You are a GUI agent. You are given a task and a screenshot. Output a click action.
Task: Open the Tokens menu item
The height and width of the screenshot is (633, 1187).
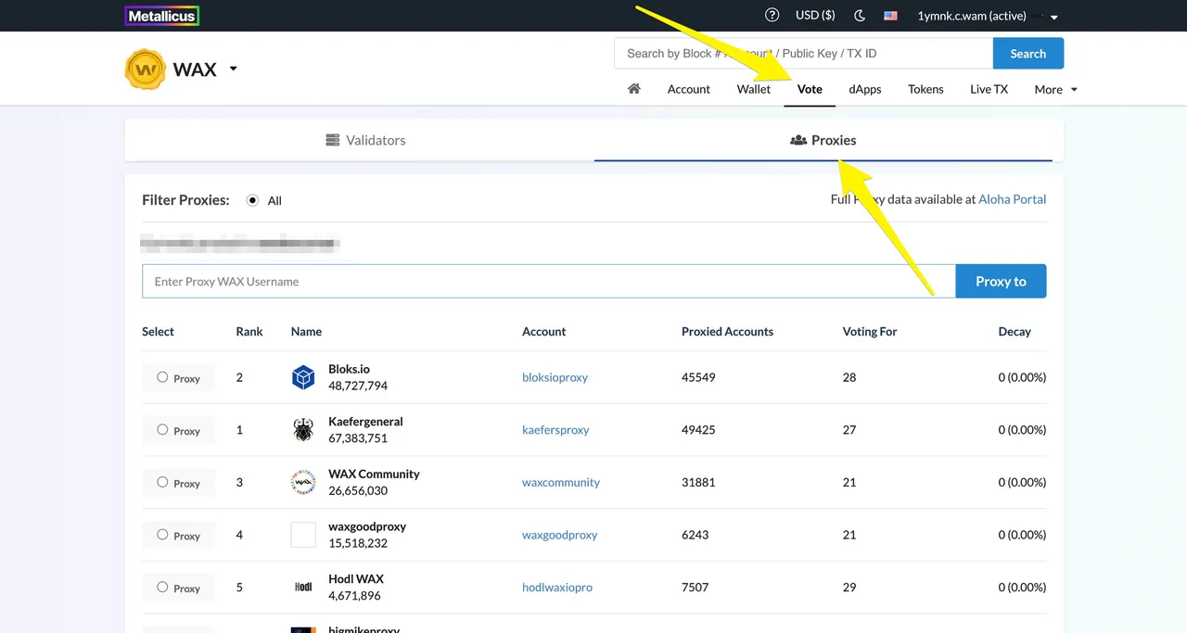pos(925,89)
